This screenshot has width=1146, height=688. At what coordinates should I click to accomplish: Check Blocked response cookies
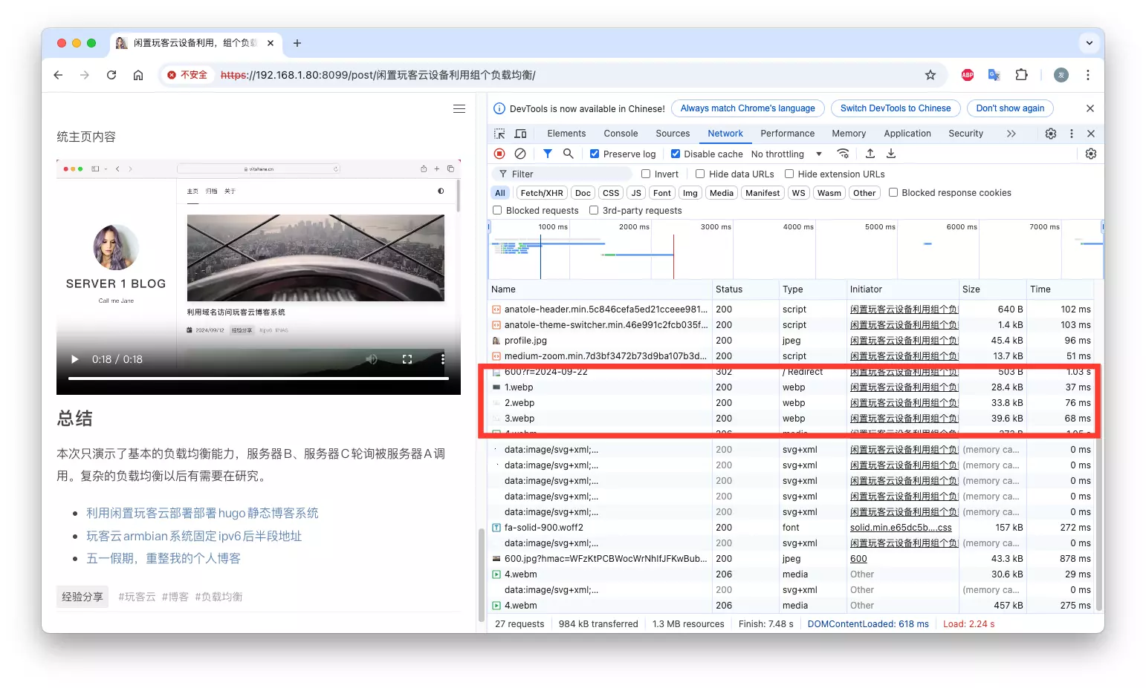click(x=893, y=192)
